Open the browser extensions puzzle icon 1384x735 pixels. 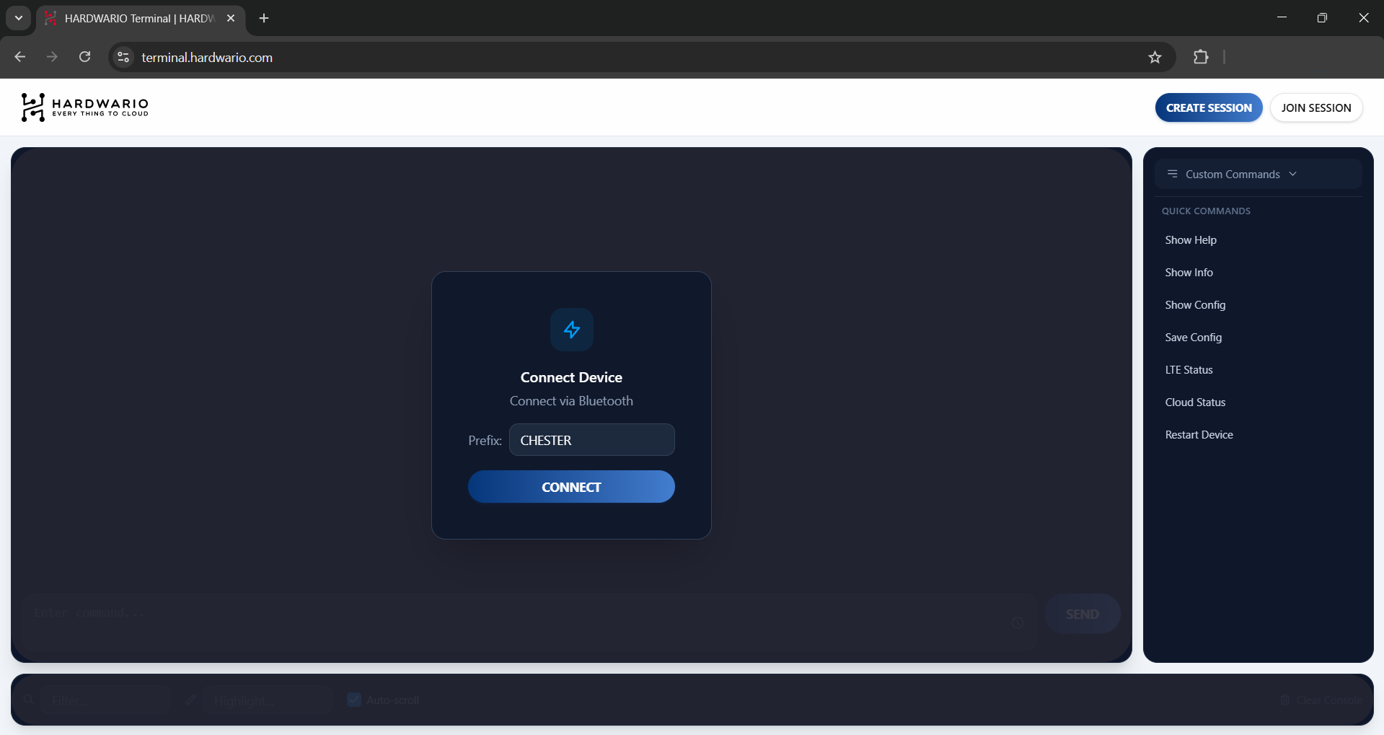tap(1201, 58)
